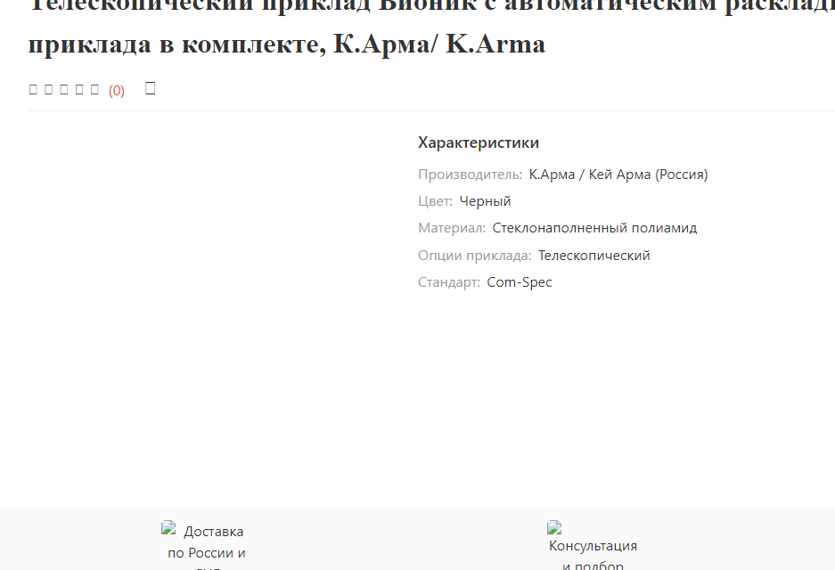Viewport: 835px width, 570px height.
Task: Click the fifth rating star
Action: click(94, 89)
